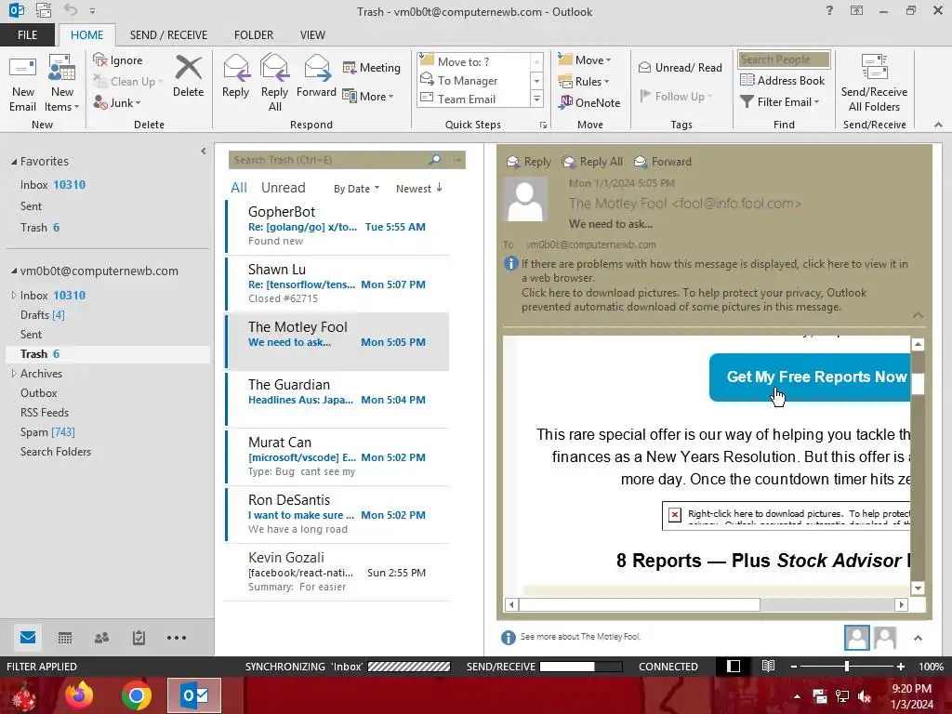
Task: Open the Move dropdown
Action: (x=586, y=59)
